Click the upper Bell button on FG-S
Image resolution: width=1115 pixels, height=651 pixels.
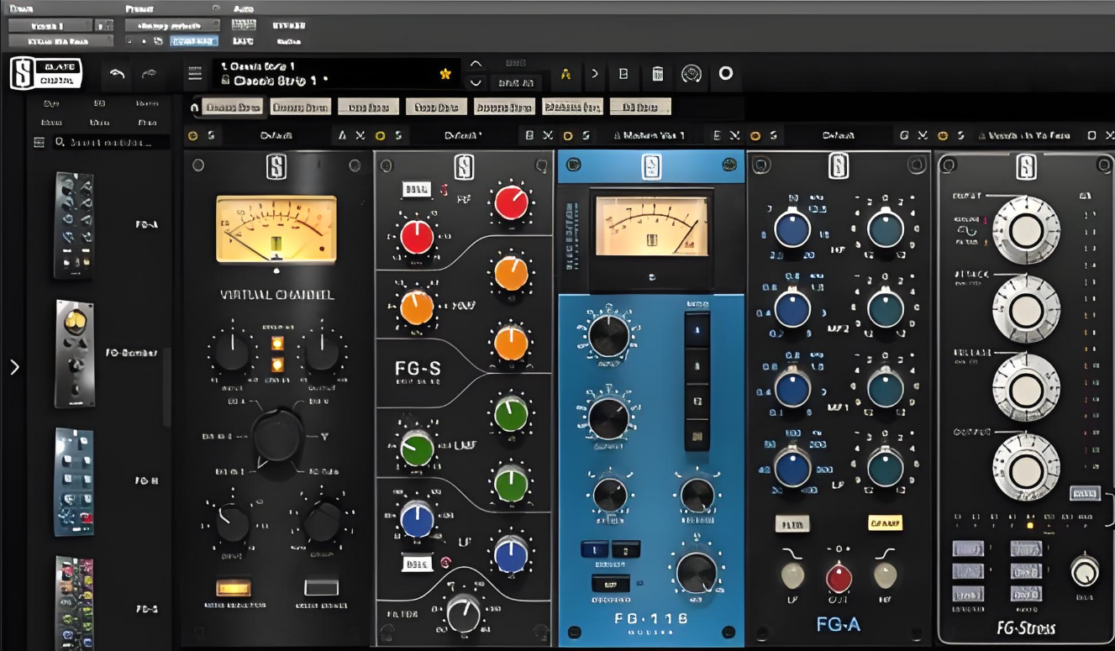417,190
